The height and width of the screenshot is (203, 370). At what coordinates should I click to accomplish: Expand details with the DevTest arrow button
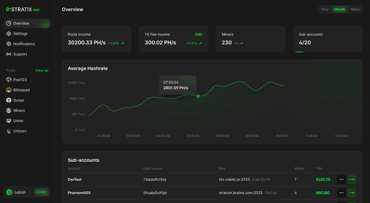click(x=351, y=179)
